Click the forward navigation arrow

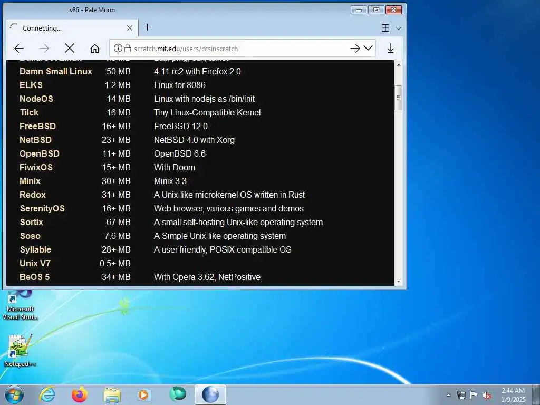coord(44,49)
